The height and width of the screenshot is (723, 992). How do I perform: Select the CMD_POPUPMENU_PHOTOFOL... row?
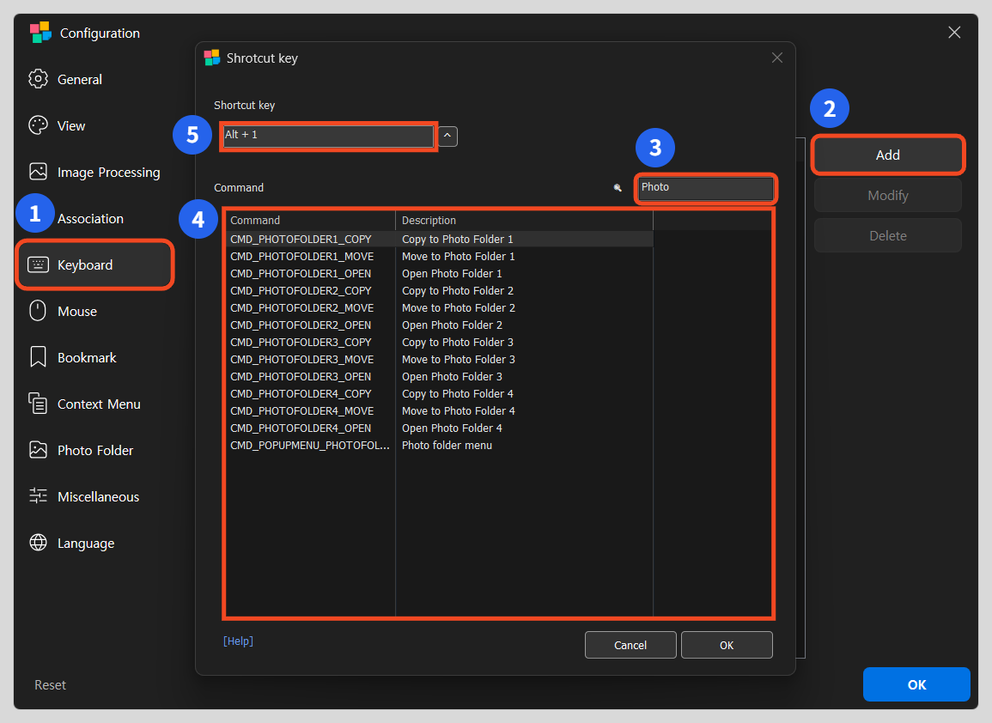[x=439, y=446]
